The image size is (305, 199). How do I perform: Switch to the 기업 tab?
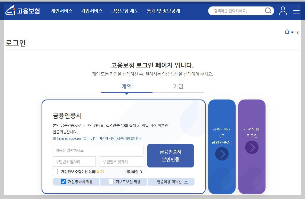pyautogui.click(x=178, y=87)
